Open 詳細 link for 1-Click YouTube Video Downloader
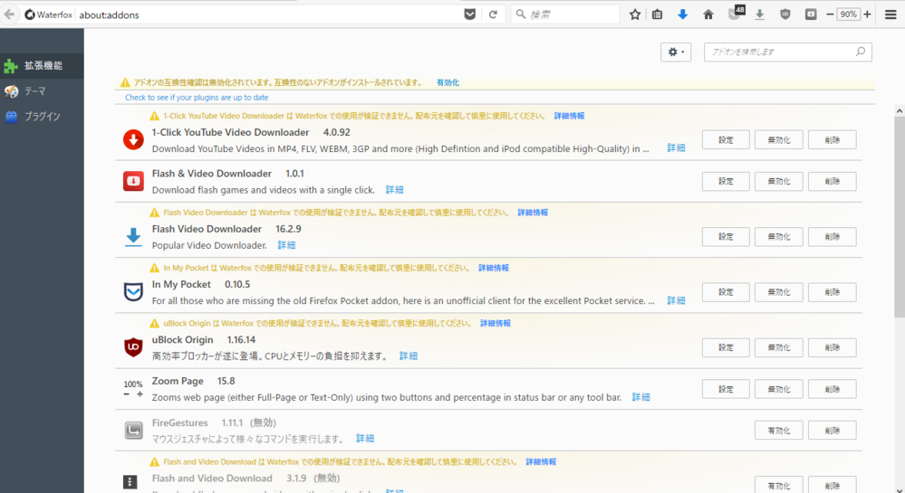The image size is (905, 493). [677, 148]
